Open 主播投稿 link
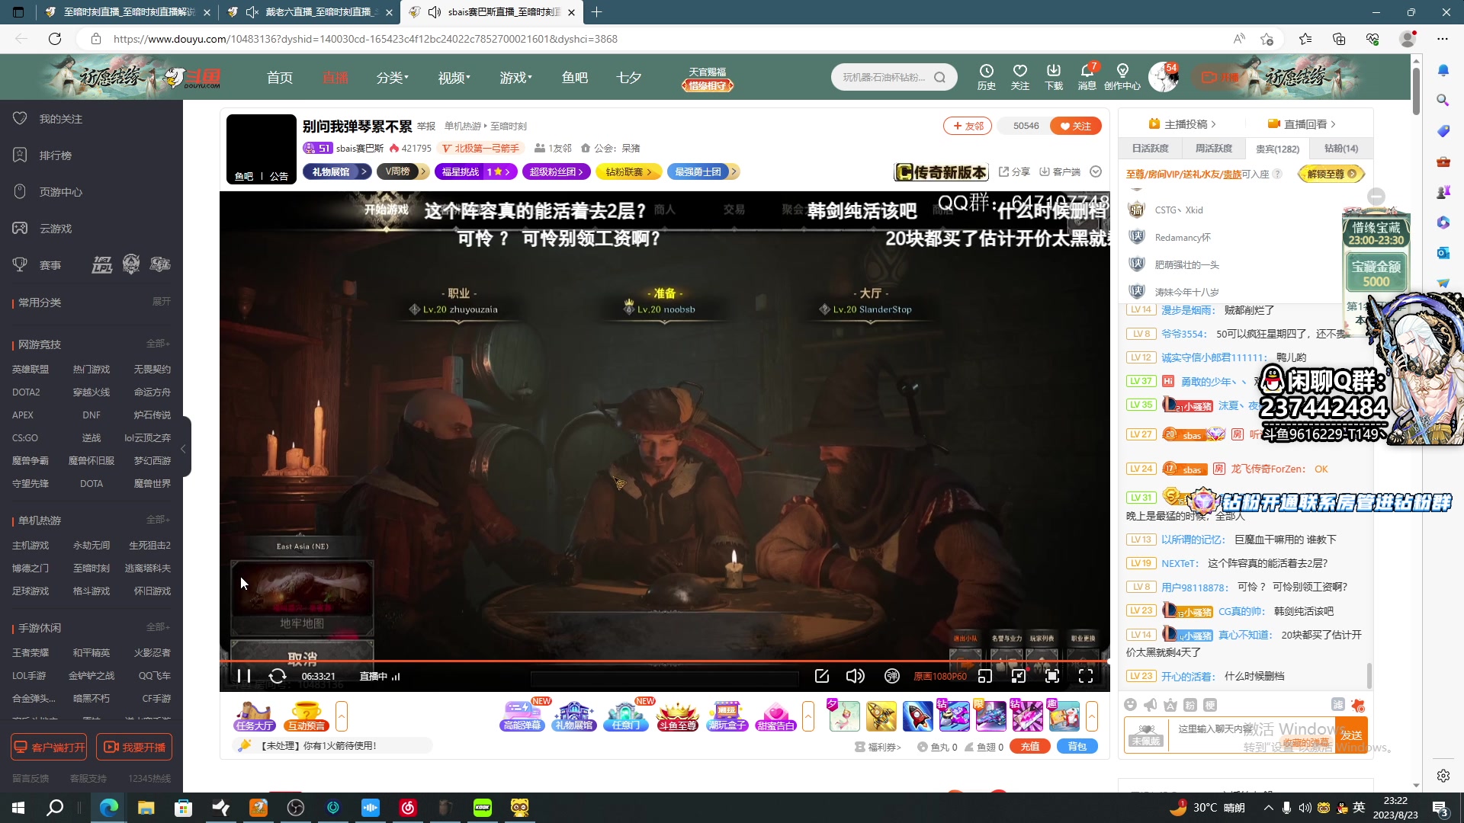Screen dimensions: 1464x823 [1183, 124]
